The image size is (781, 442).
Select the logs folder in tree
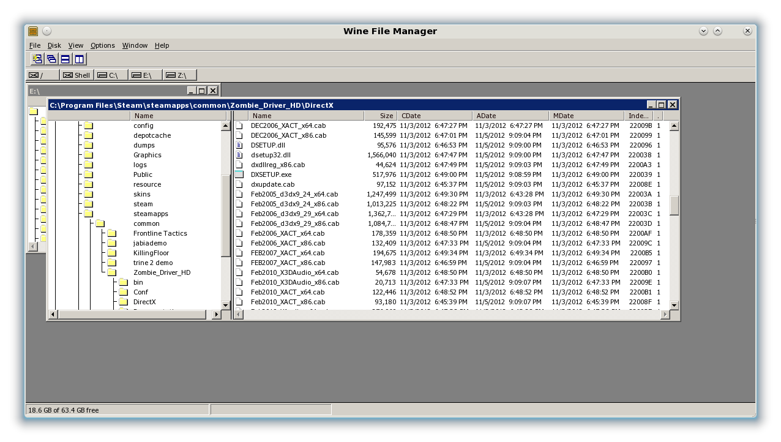coord(140,165)
